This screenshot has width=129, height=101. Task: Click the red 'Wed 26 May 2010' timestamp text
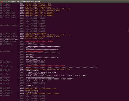39,41
